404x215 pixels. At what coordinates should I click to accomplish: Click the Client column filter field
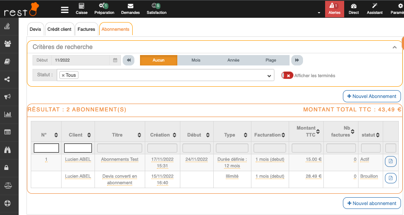coord(78,148)
